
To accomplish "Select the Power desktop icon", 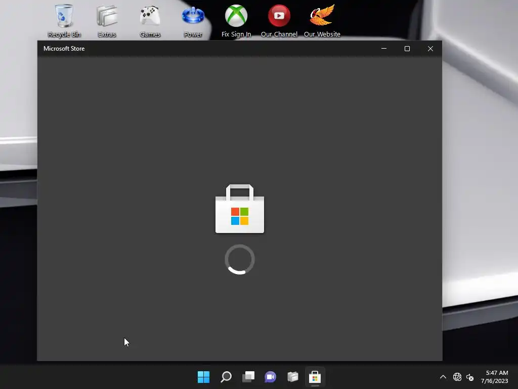I will [x=193, y=20].
